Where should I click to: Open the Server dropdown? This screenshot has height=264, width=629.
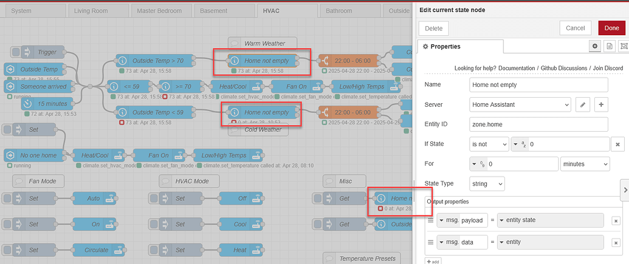(x=520, y=104)
